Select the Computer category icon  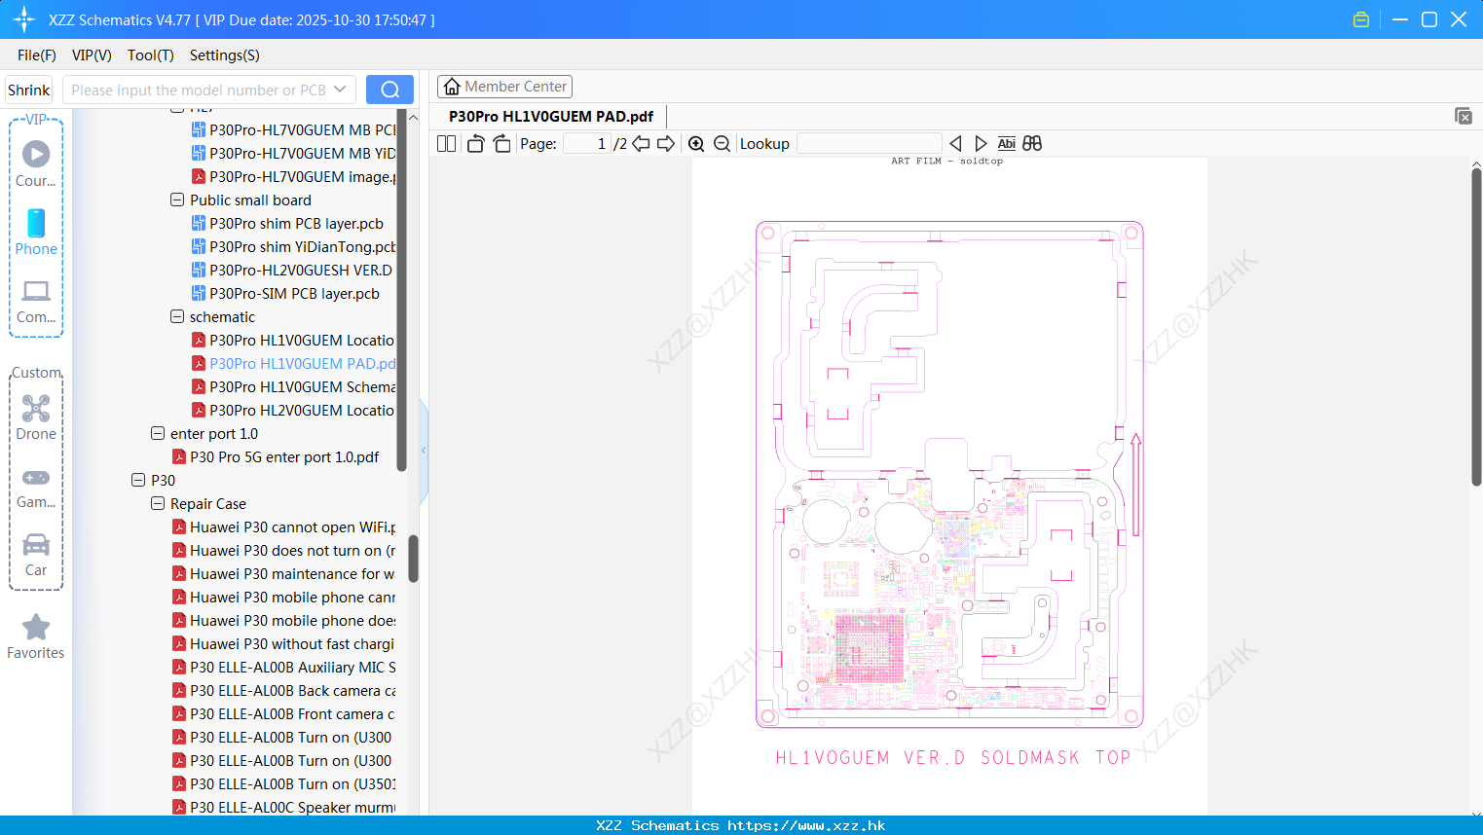coord(36,291)
